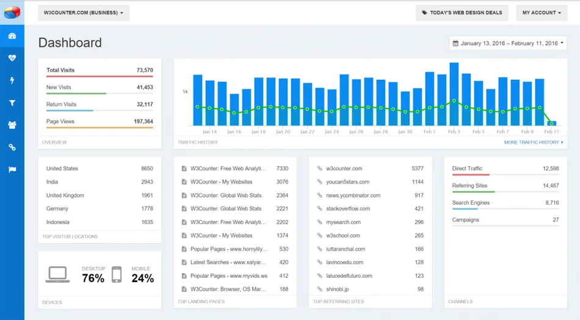Viewport: 580px width, 320px height.
Task: Click Today's Web Design Deals button
Action: tap(462, 13)
